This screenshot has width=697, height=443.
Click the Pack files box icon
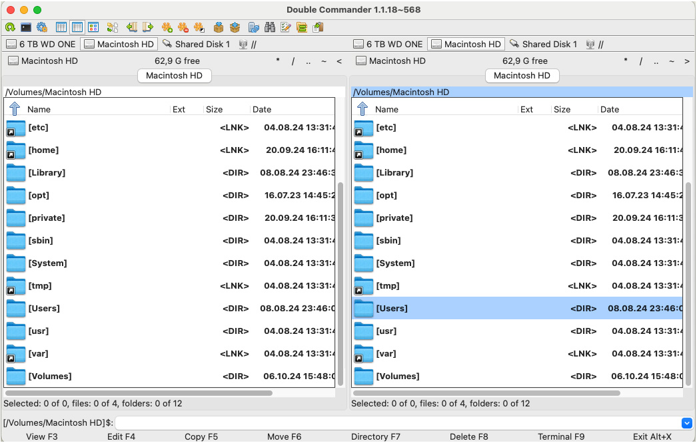pyautogui.click(x=218, y=27)
